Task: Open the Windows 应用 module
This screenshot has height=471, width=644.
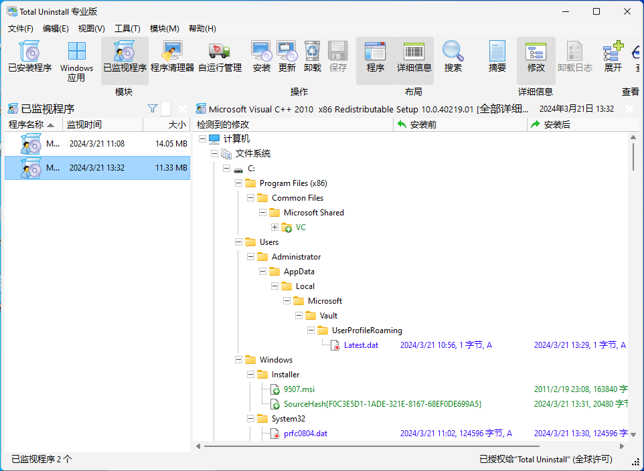Action: [76, 62]
